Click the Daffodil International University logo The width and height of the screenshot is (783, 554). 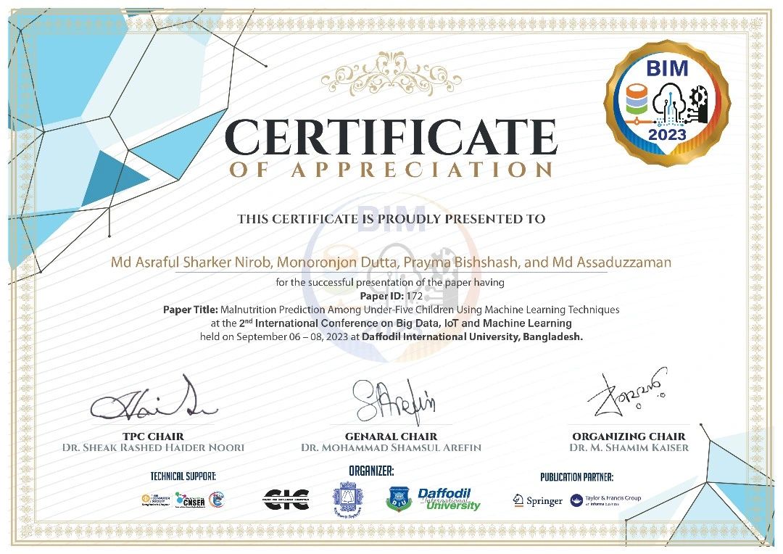coord(433,500)
